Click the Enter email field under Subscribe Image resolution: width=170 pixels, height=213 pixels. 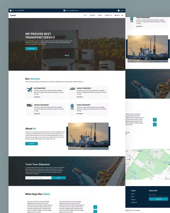click(x=159, y=195)
